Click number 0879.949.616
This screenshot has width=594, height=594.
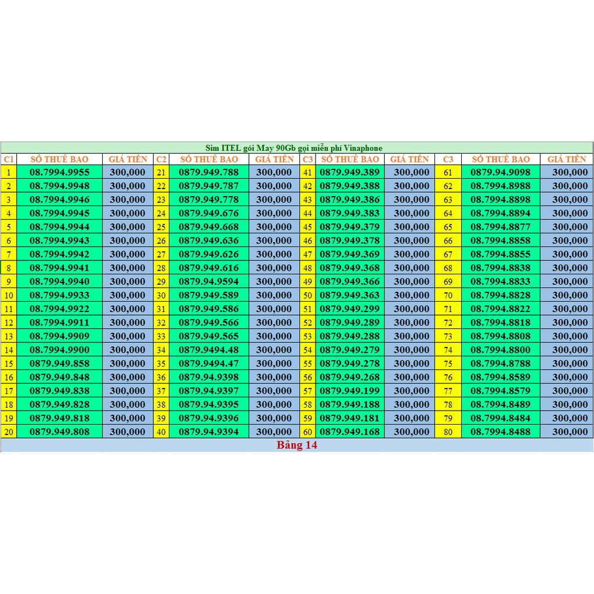point(209,267)
